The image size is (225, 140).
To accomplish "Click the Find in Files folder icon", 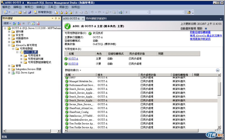I will 189,12.
